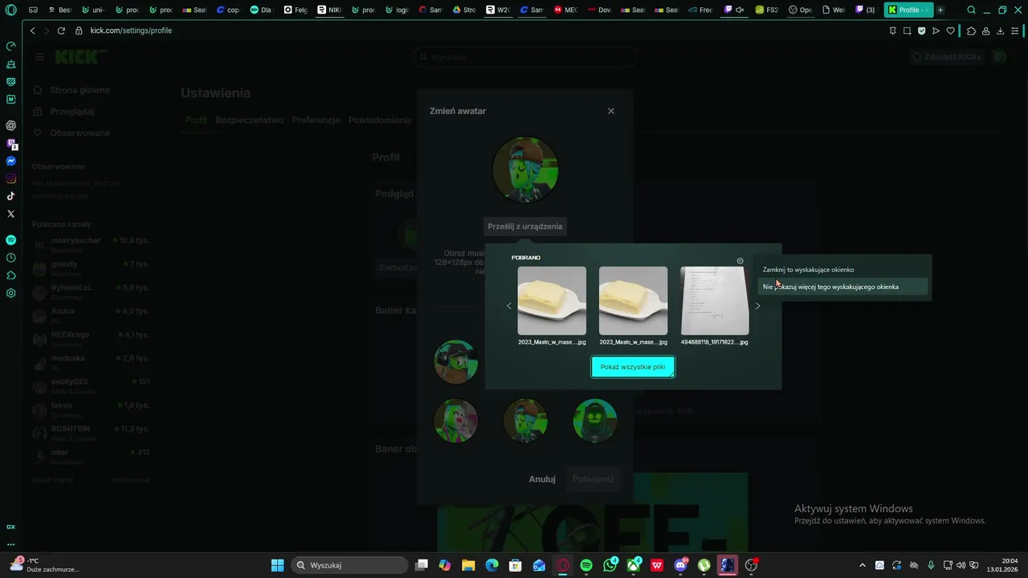
Task: Pin icon in address bar
Action: (892, 31)
